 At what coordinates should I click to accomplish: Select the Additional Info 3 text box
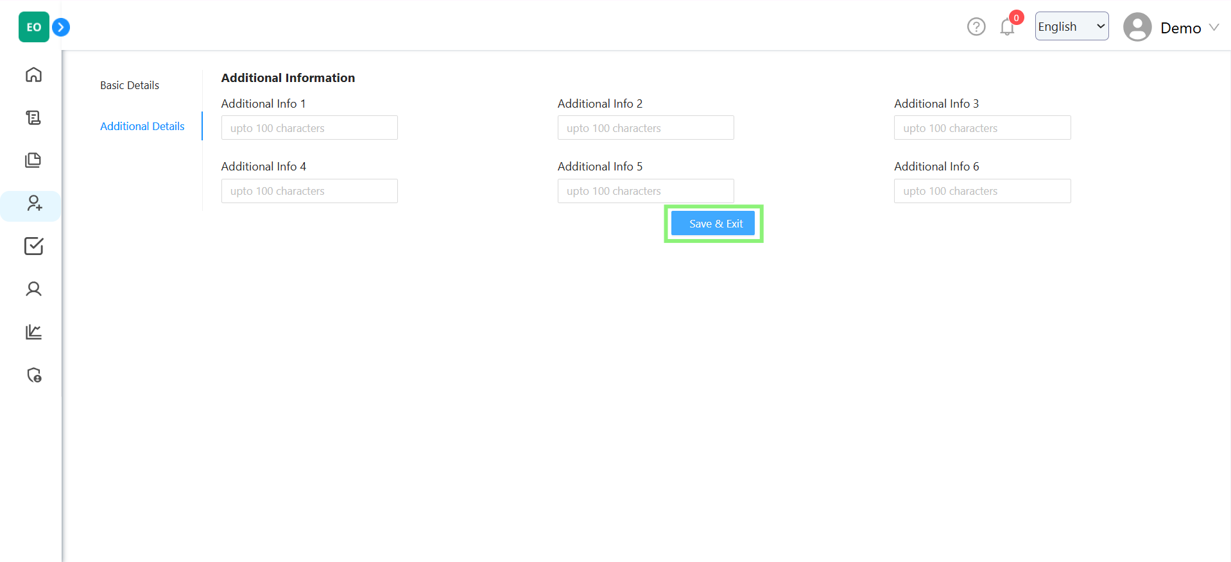[982, 128]
